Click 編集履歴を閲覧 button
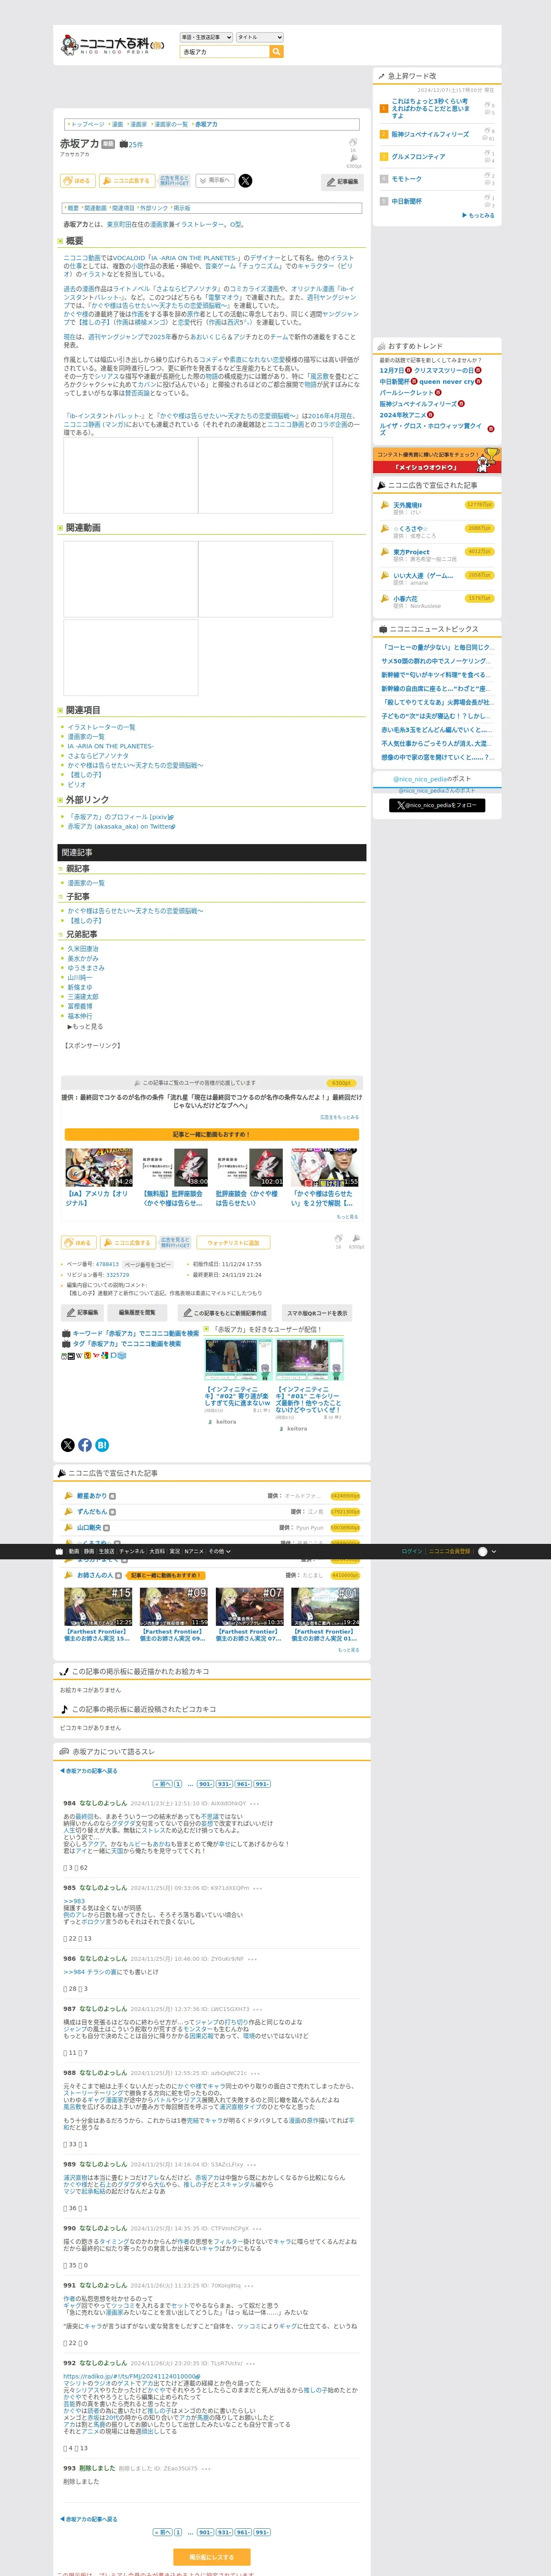Screen dimensions: 551x2576 [x=137, y=1312]
